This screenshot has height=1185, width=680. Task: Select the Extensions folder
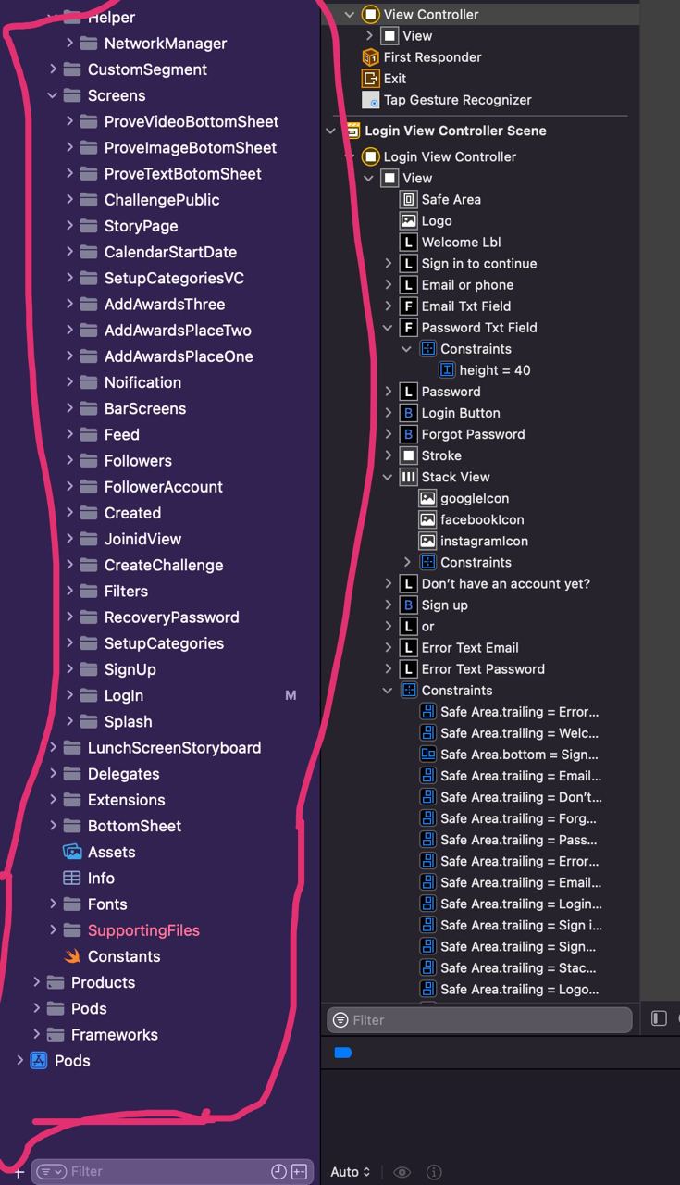(x=127, y=800)
